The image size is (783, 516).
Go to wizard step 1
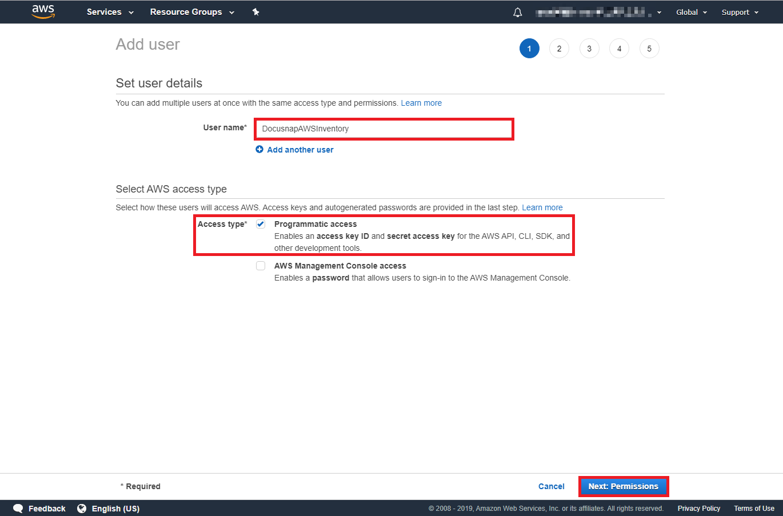coord(529,49)
